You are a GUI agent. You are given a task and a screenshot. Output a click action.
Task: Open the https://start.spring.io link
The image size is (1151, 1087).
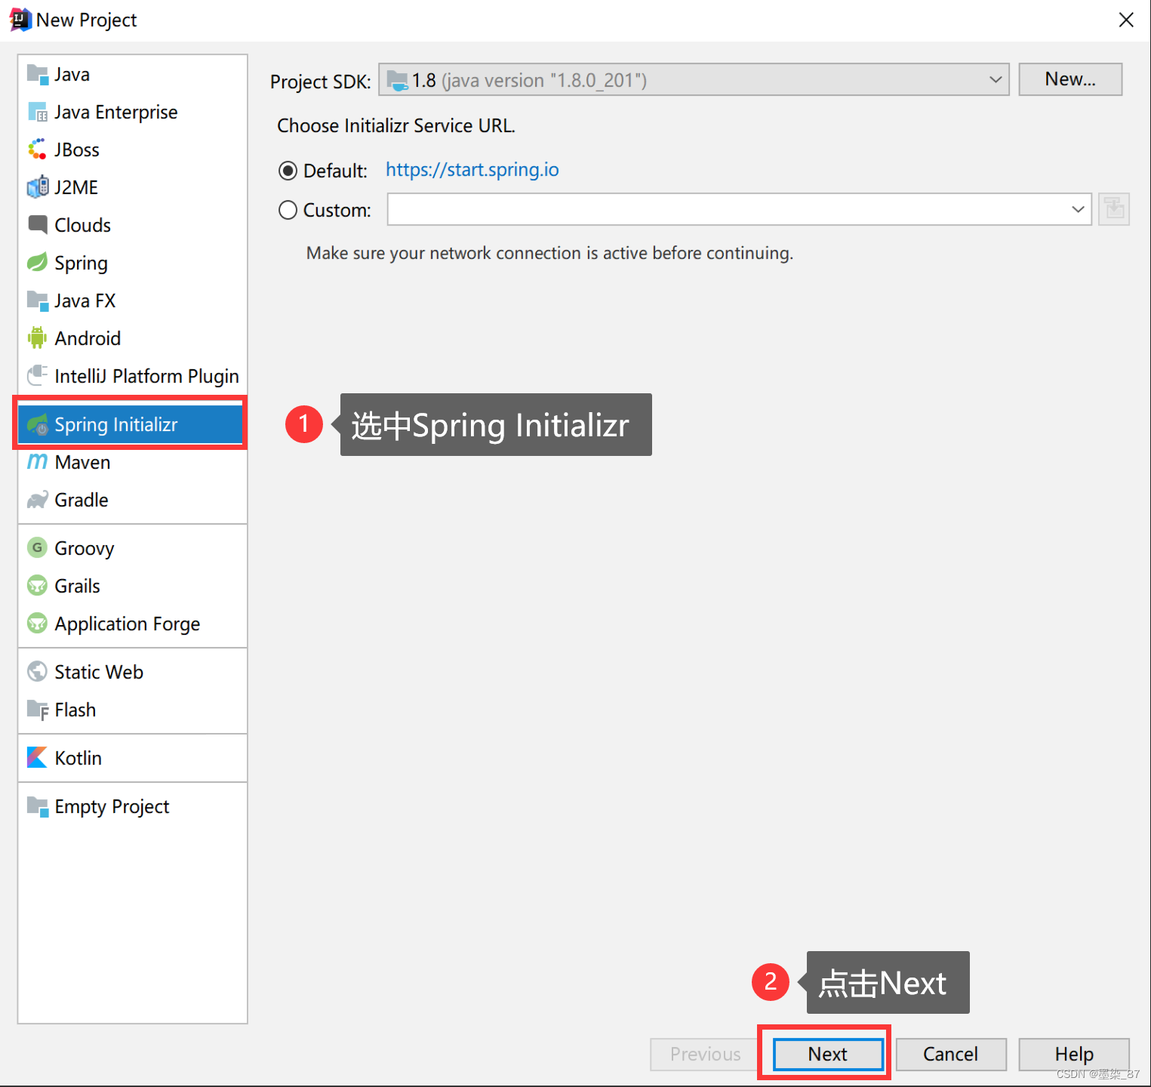tap(472, 170)
